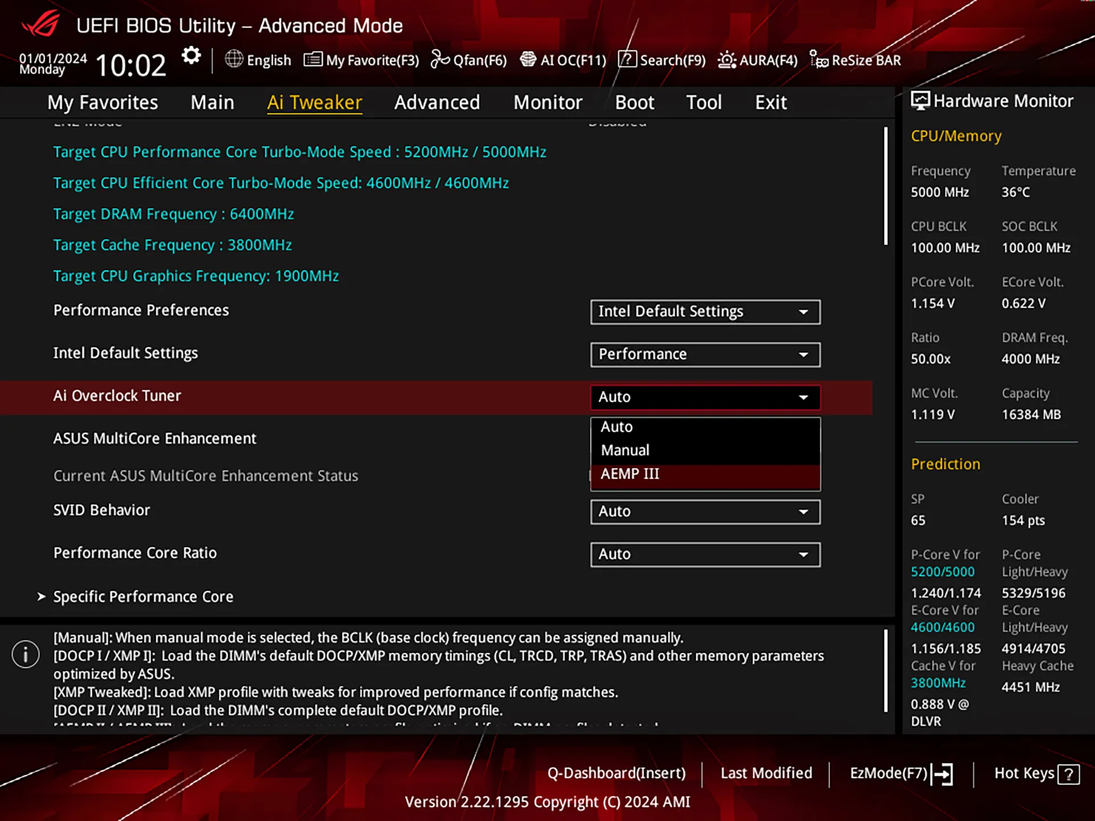1095x821 pixels.
Task: Open the SVID Behavior dropdown
Action: coord(705,511)
